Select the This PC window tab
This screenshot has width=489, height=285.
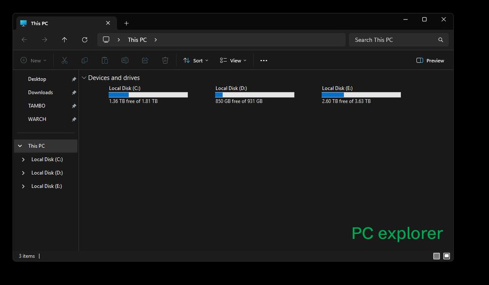pyautogui.click(x=67, y=23)
